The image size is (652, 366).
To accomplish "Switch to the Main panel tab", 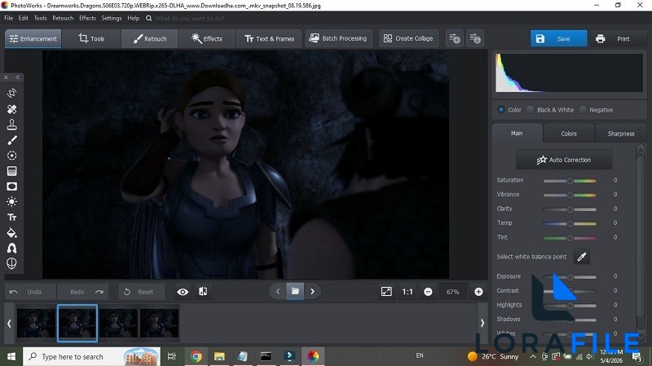I will (517, 133).
